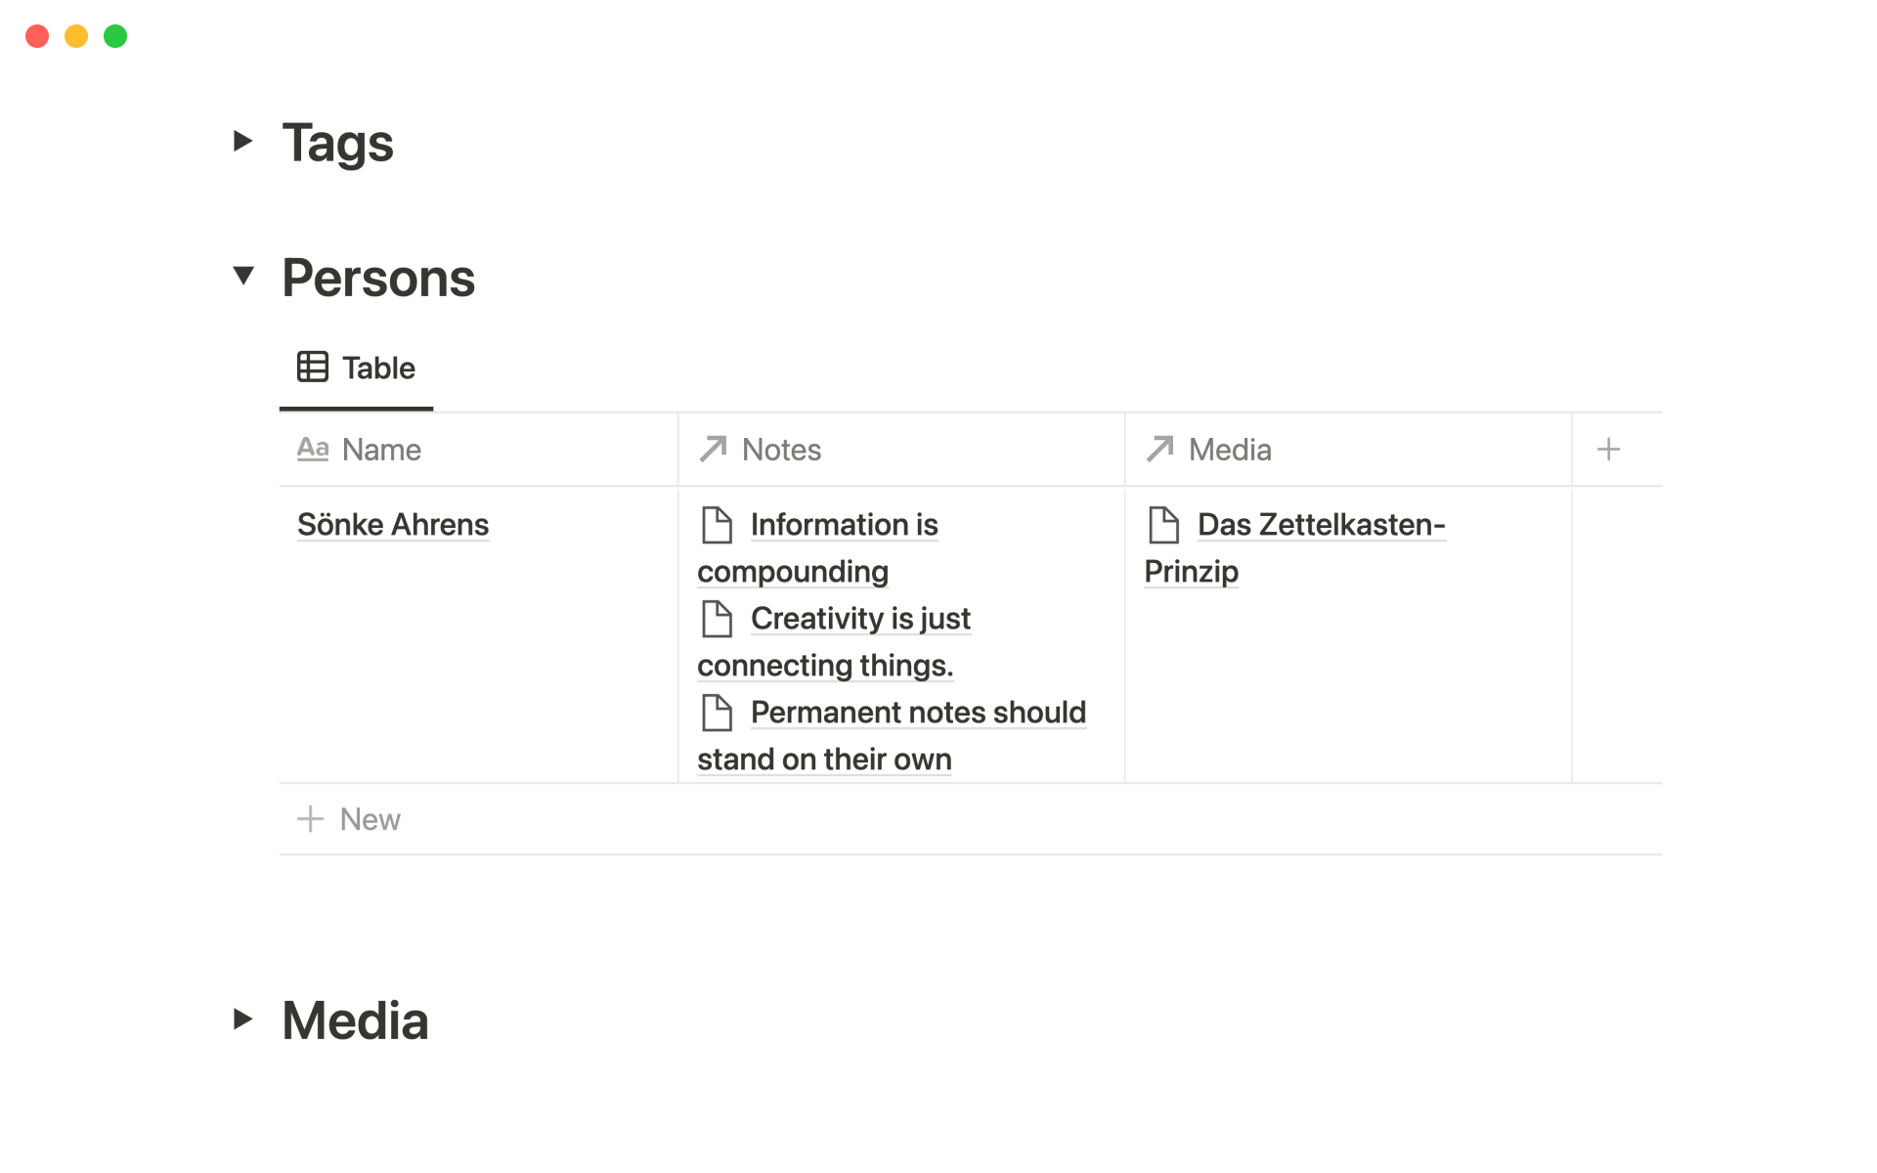Click the green maximize window button
This screenshot has width=1877, height=1173.
point(115,36)
